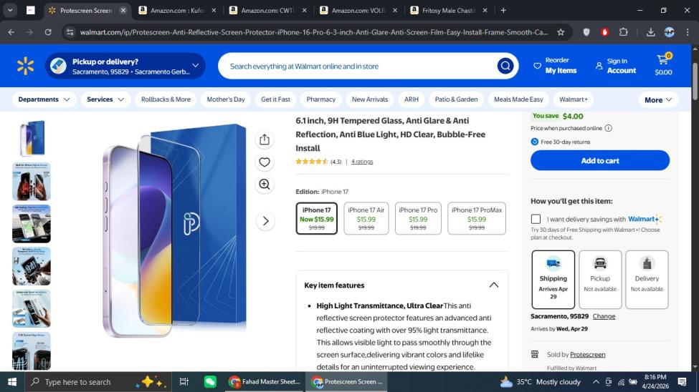Viewport: 699px width, 392px height.
Task: Bookmark this page with star icon
Action: (561, 32)
